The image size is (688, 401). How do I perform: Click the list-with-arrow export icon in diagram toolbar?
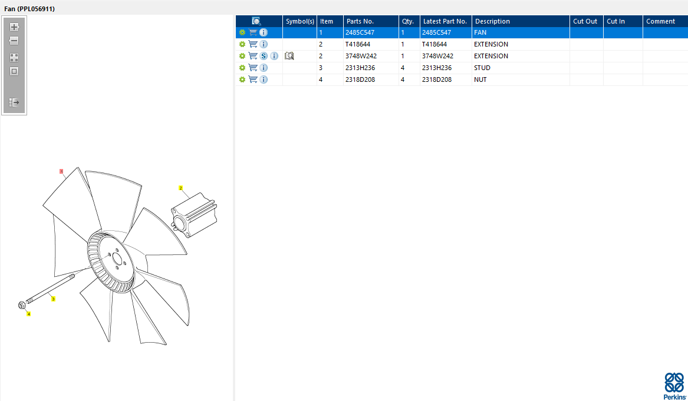coord(14,102)
